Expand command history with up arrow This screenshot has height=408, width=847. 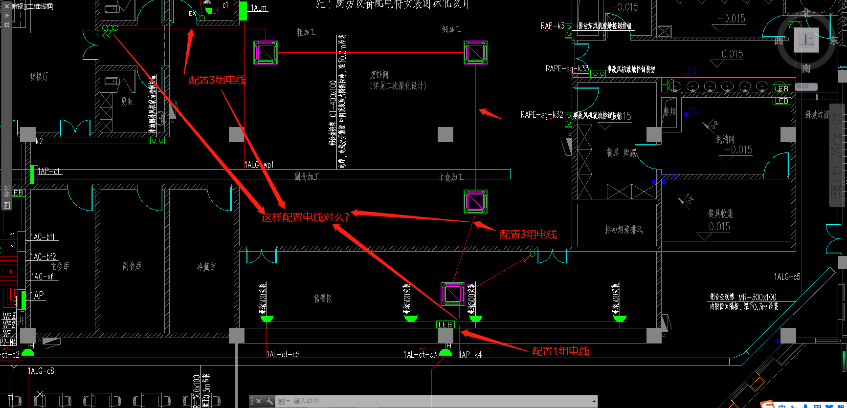(x=594, y=401)
